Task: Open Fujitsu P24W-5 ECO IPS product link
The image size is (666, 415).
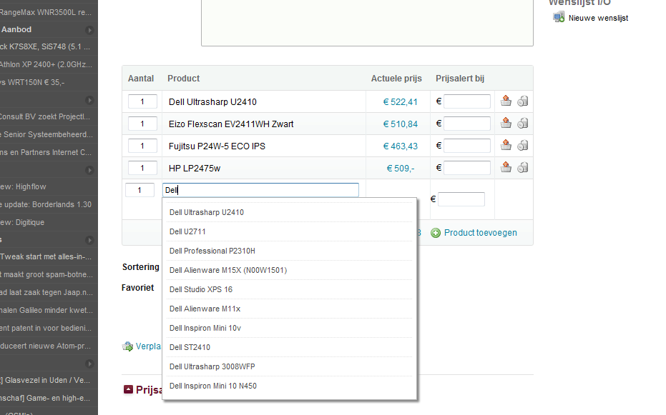Action: (217, 146)
